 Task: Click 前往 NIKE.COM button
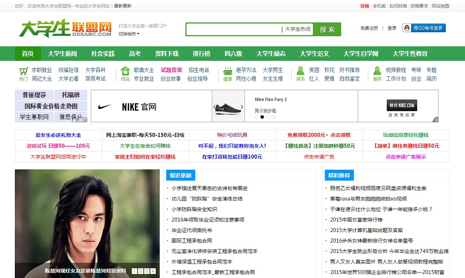402,105
